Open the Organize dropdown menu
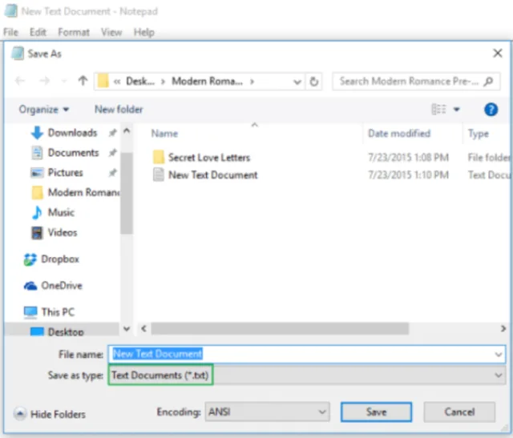 pos(44,110)
